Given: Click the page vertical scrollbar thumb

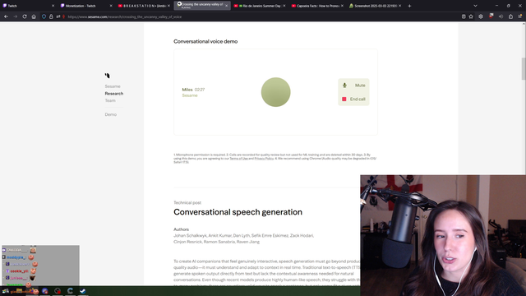Looking at the screenshot, I should coord(523,69).
